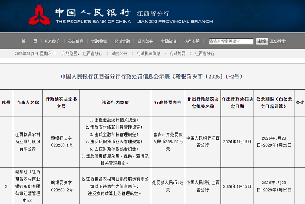Click the 违法行为类型 column header
The width and height of the screenshot is (305, 204).
coord(115,103)
